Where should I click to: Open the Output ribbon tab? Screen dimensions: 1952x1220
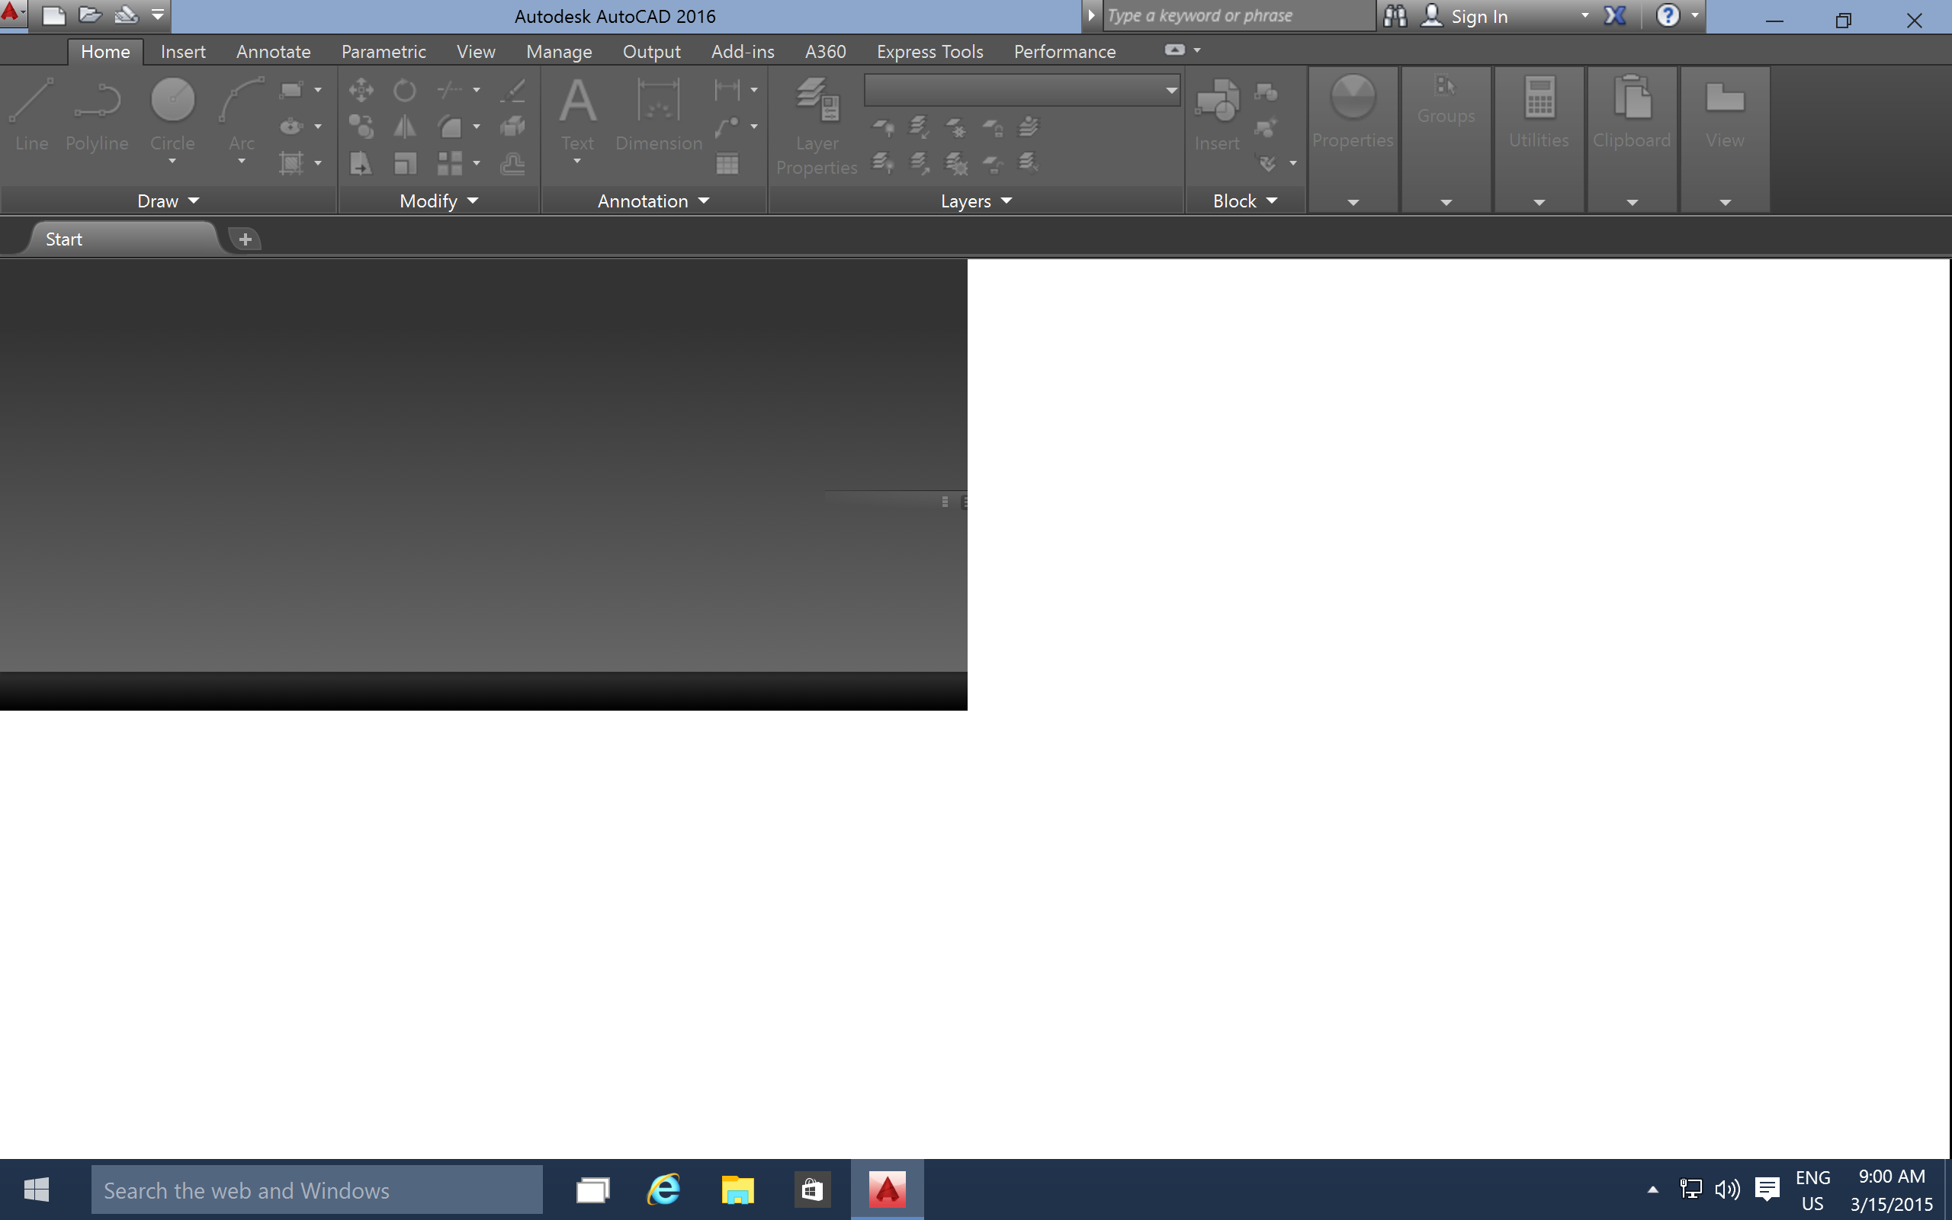(x=652, y=52)
